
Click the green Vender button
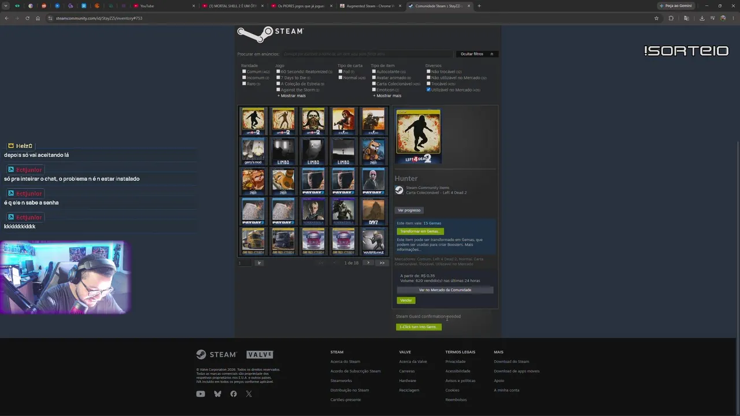406,300
